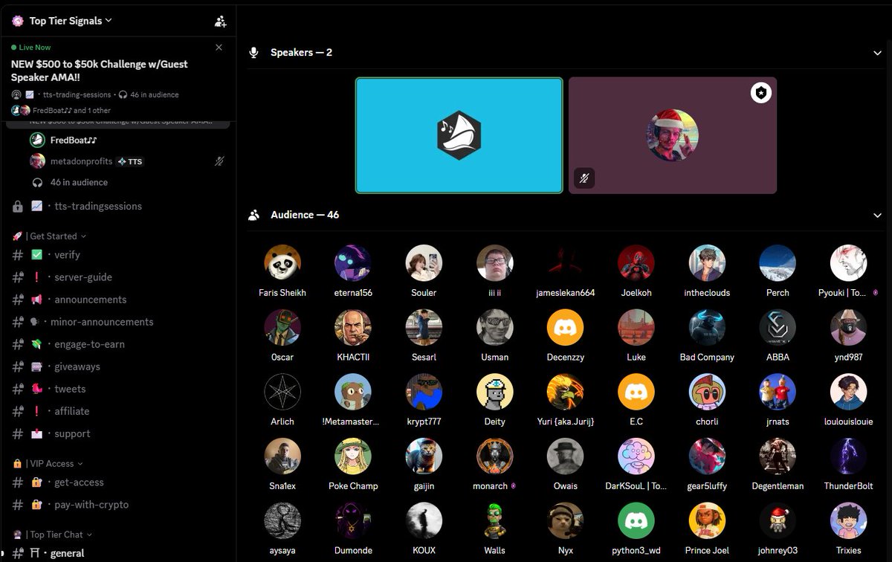
Task: Click the Audience people icon
Action: pos(254,215)
